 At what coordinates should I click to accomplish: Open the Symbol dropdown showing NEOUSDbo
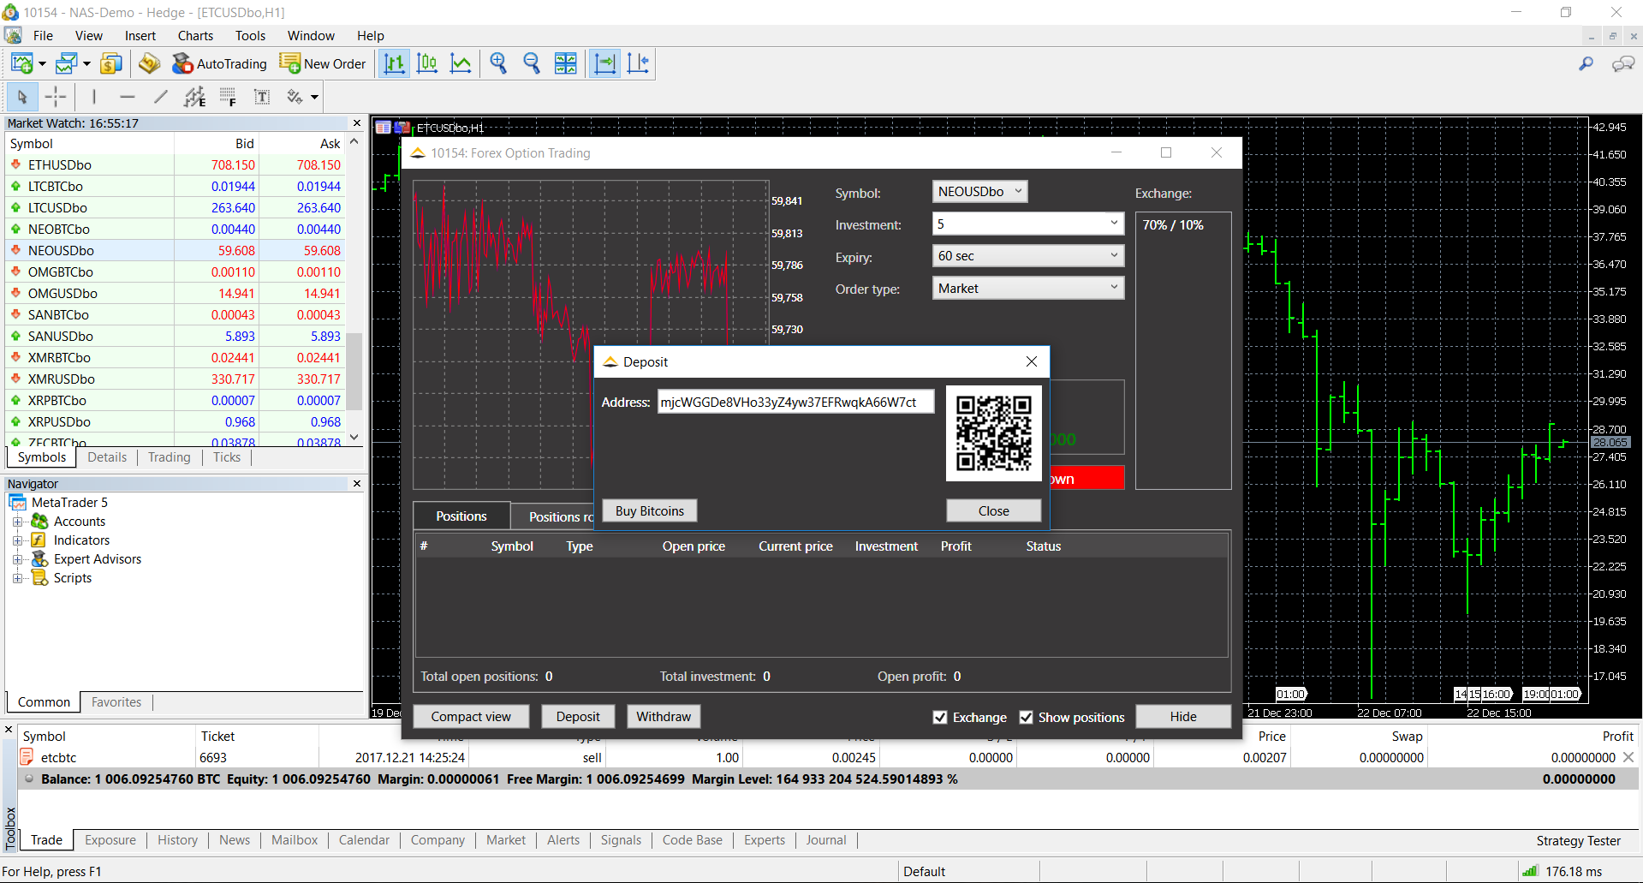pyautogui.click(x=979, y=192)
